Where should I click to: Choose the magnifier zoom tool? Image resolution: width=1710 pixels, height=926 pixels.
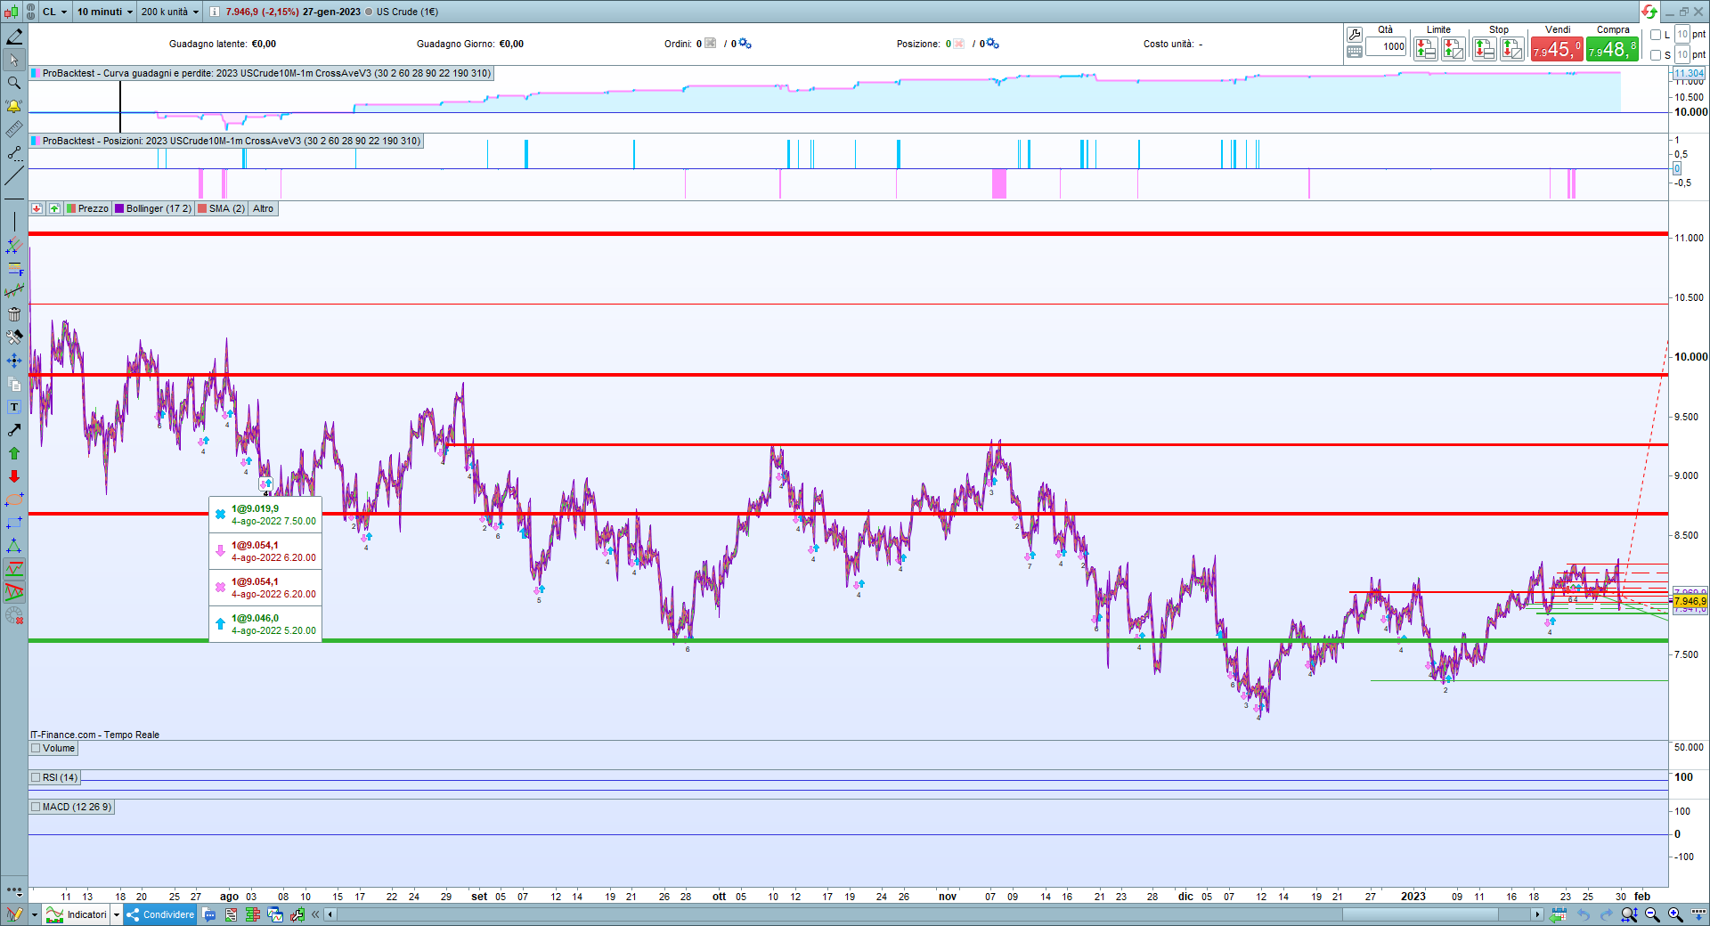point(14,83)
